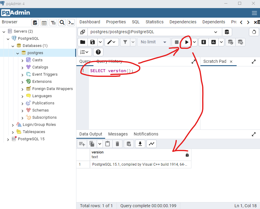This screenshot has width=260, height=209.
Task: Click the reset layout circular icon
Action: pos(254,32)
